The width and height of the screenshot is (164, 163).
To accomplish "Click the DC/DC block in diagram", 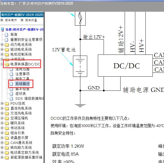I will (x=125, y=66).
